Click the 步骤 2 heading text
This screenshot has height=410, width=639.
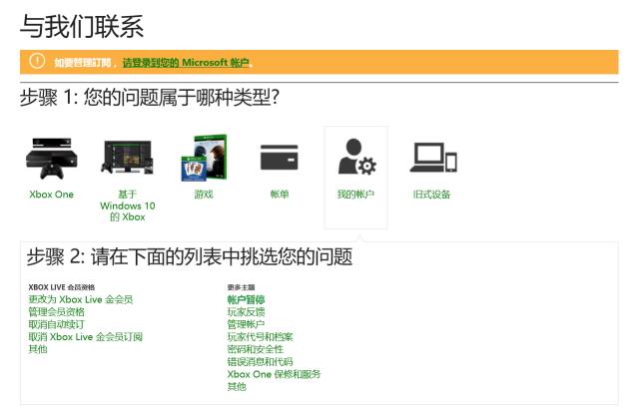190,257
